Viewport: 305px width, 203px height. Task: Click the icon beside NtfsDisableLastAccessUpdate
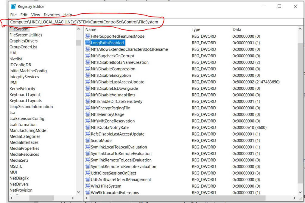pos(88,82)
